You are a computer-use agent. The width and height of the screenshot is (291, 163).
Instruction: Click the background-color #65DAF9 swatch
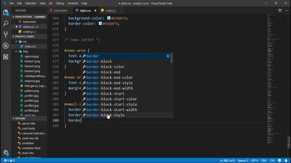109,18
